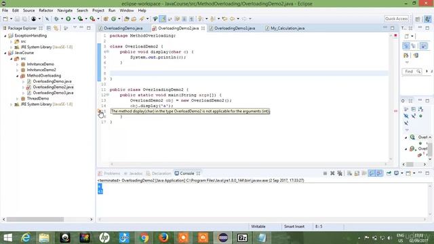434x244 pixels.
Task: Click Remove All Terminated Launches icon
Action: [x=340, y=174]
